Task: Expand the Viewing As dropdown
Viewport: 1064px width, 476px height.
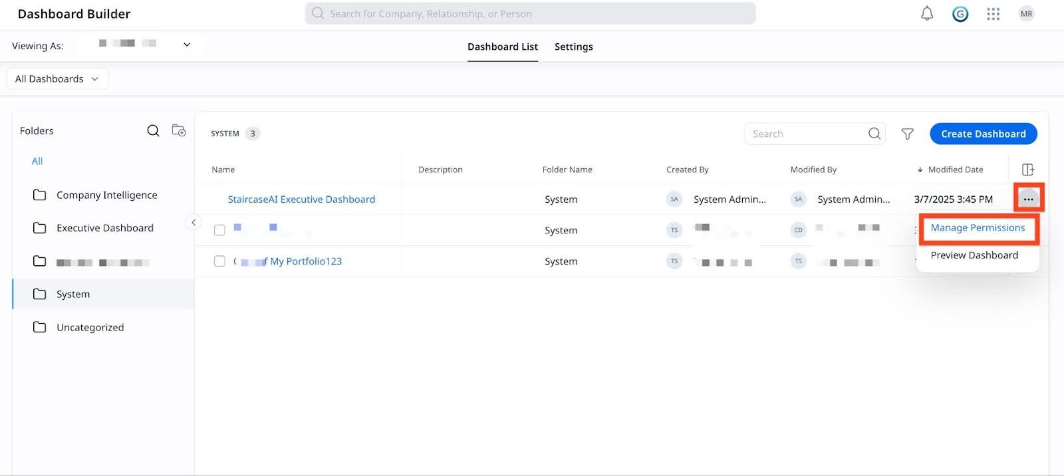Action: click(187, 45)
